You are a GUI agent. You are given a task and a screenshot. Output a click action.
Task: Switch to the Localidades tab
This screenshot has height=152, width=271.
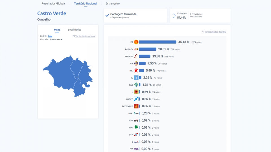[x=75, y=30]
